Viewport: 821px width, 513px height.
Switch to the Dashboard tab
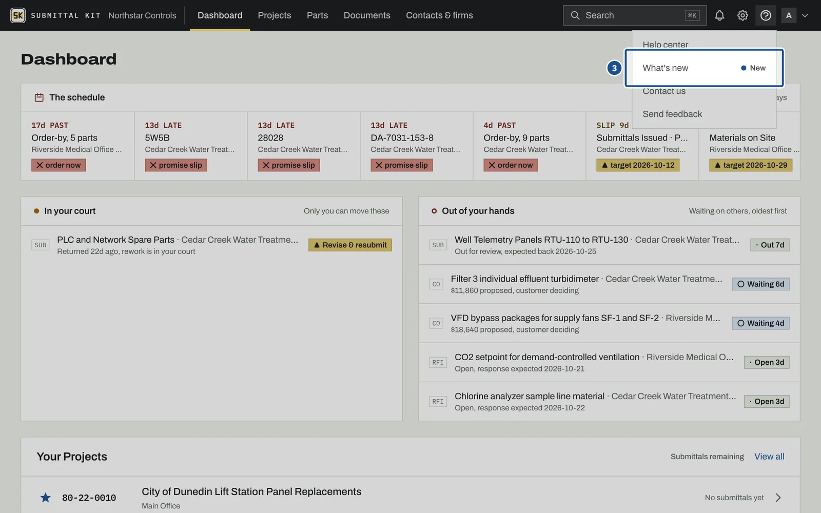coord(220,15)
